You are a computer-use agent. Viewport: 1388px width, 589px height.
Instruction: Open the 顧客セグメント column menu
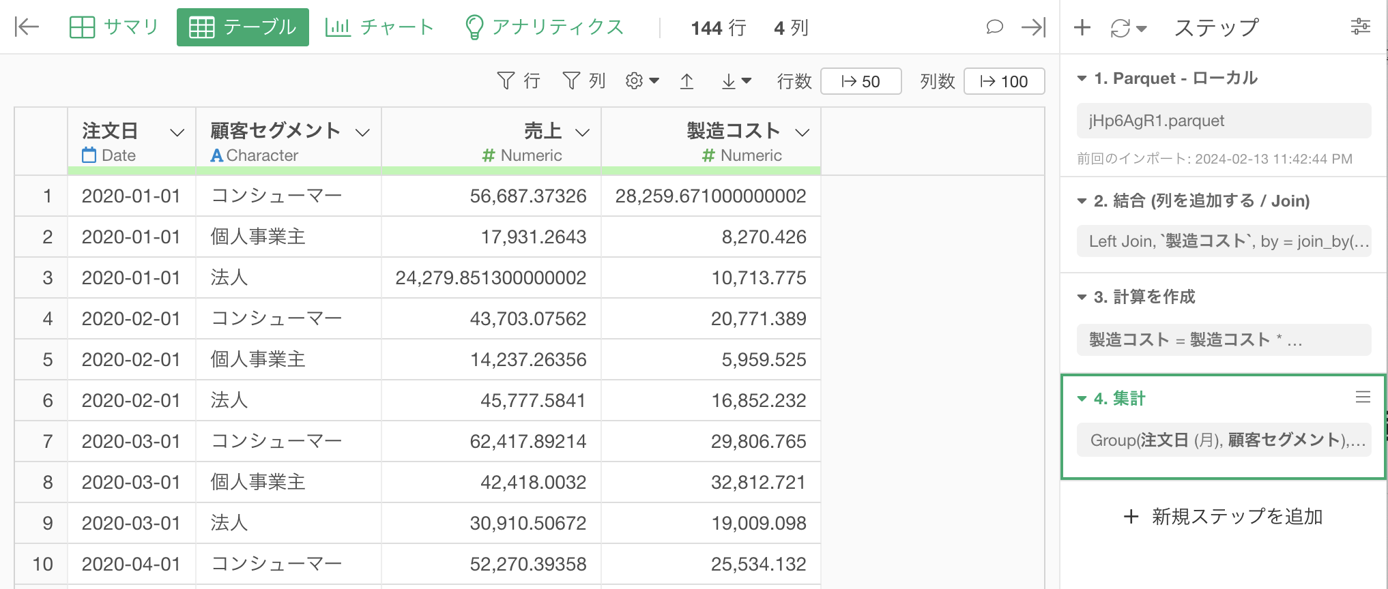click(x=363, y=132)
